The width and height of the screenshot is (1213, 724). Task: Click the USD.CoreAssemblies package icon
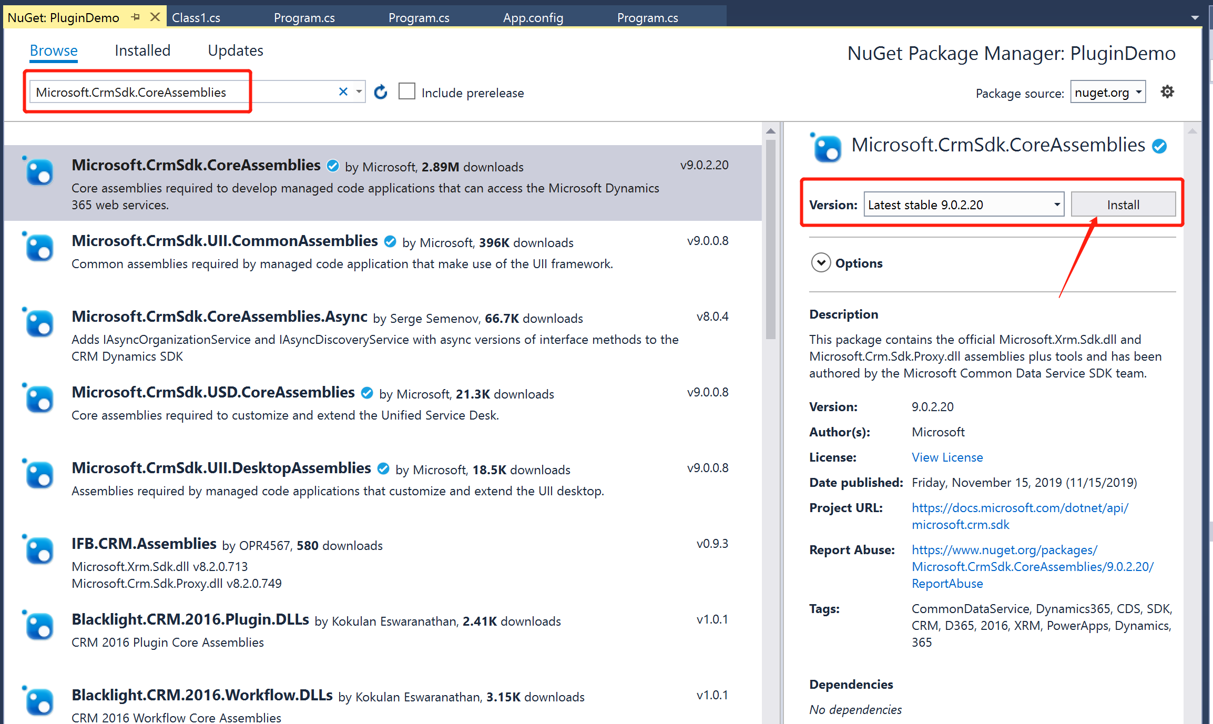[x=38, y=398]
